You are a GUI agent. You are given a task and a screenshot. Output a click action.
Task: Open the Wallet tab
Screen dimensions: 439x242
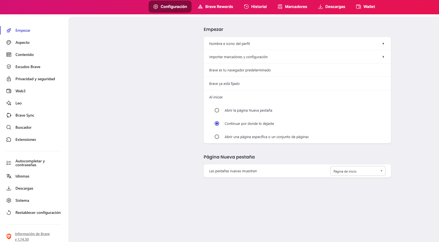366,7
